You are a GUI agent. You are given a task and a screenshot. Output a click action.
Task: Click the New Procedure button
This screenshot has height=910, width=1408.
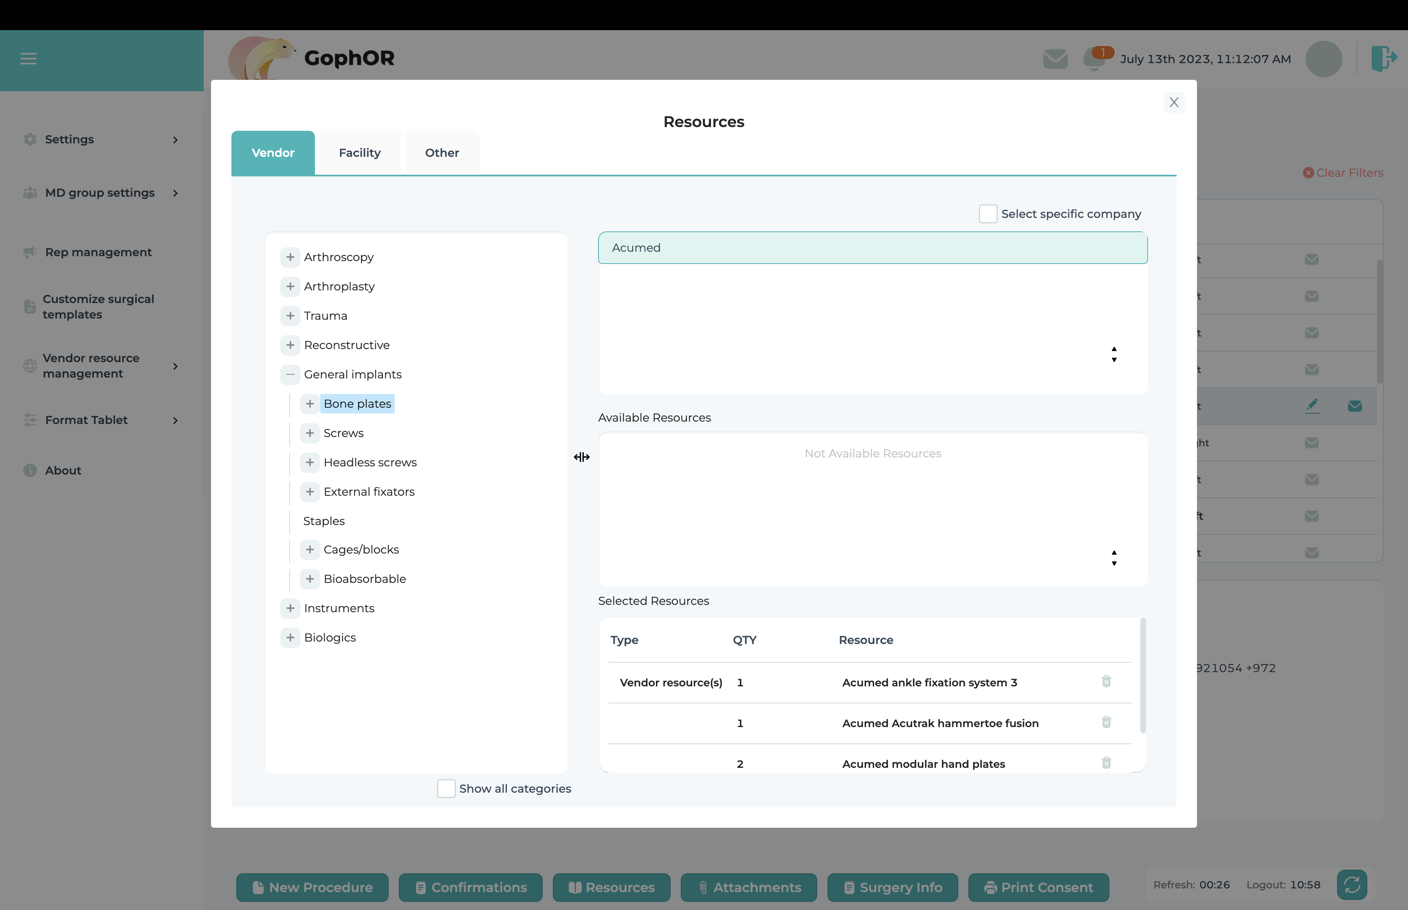(312, 887)
